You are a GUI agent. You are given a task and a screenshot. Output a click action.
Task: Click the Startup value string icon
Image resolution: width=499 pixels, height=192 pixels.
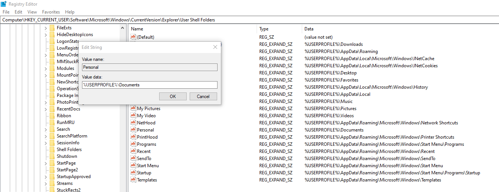coord(133,173)
